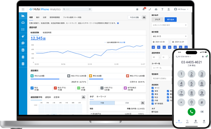Select the analytics chart sidebar icon

click(23, 16)
